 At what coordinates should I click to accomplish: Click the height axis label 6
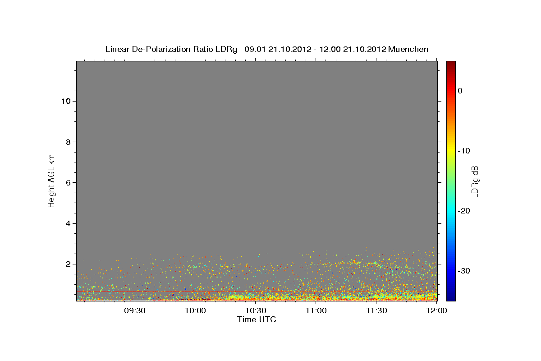(x=68, y=183)
